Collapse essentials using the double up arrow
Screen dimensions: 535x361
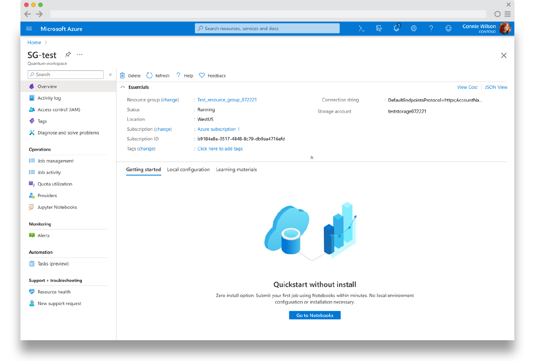312,158
